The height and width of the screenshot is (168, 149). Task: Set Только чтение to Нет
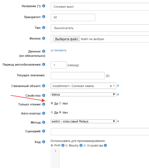coord(60,103)
